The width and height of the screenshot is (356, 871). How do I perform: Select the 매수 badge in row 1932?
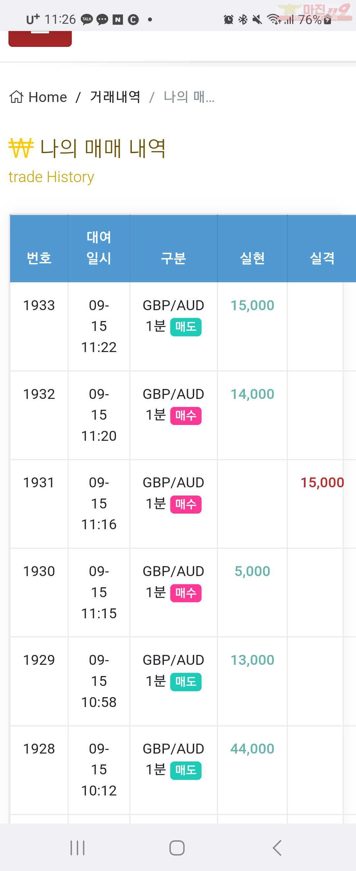186,416
